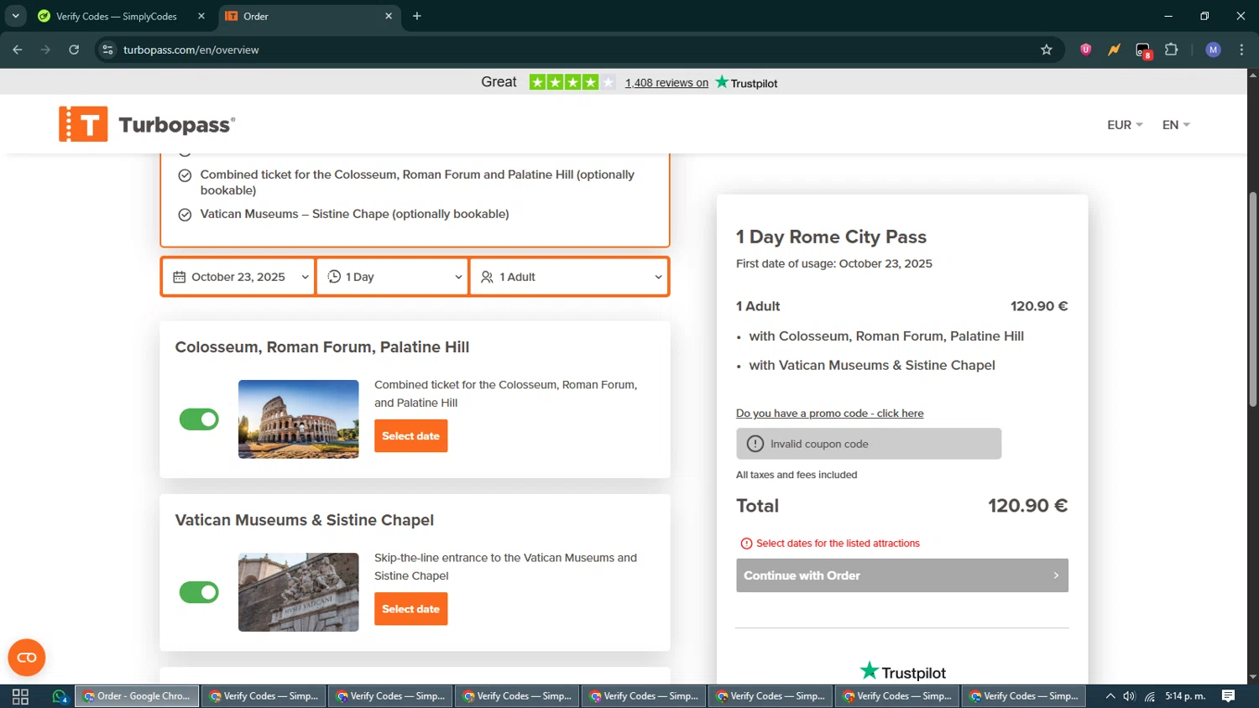
Task: Open Chrome three-dot menu
Action: point(1241,50)
